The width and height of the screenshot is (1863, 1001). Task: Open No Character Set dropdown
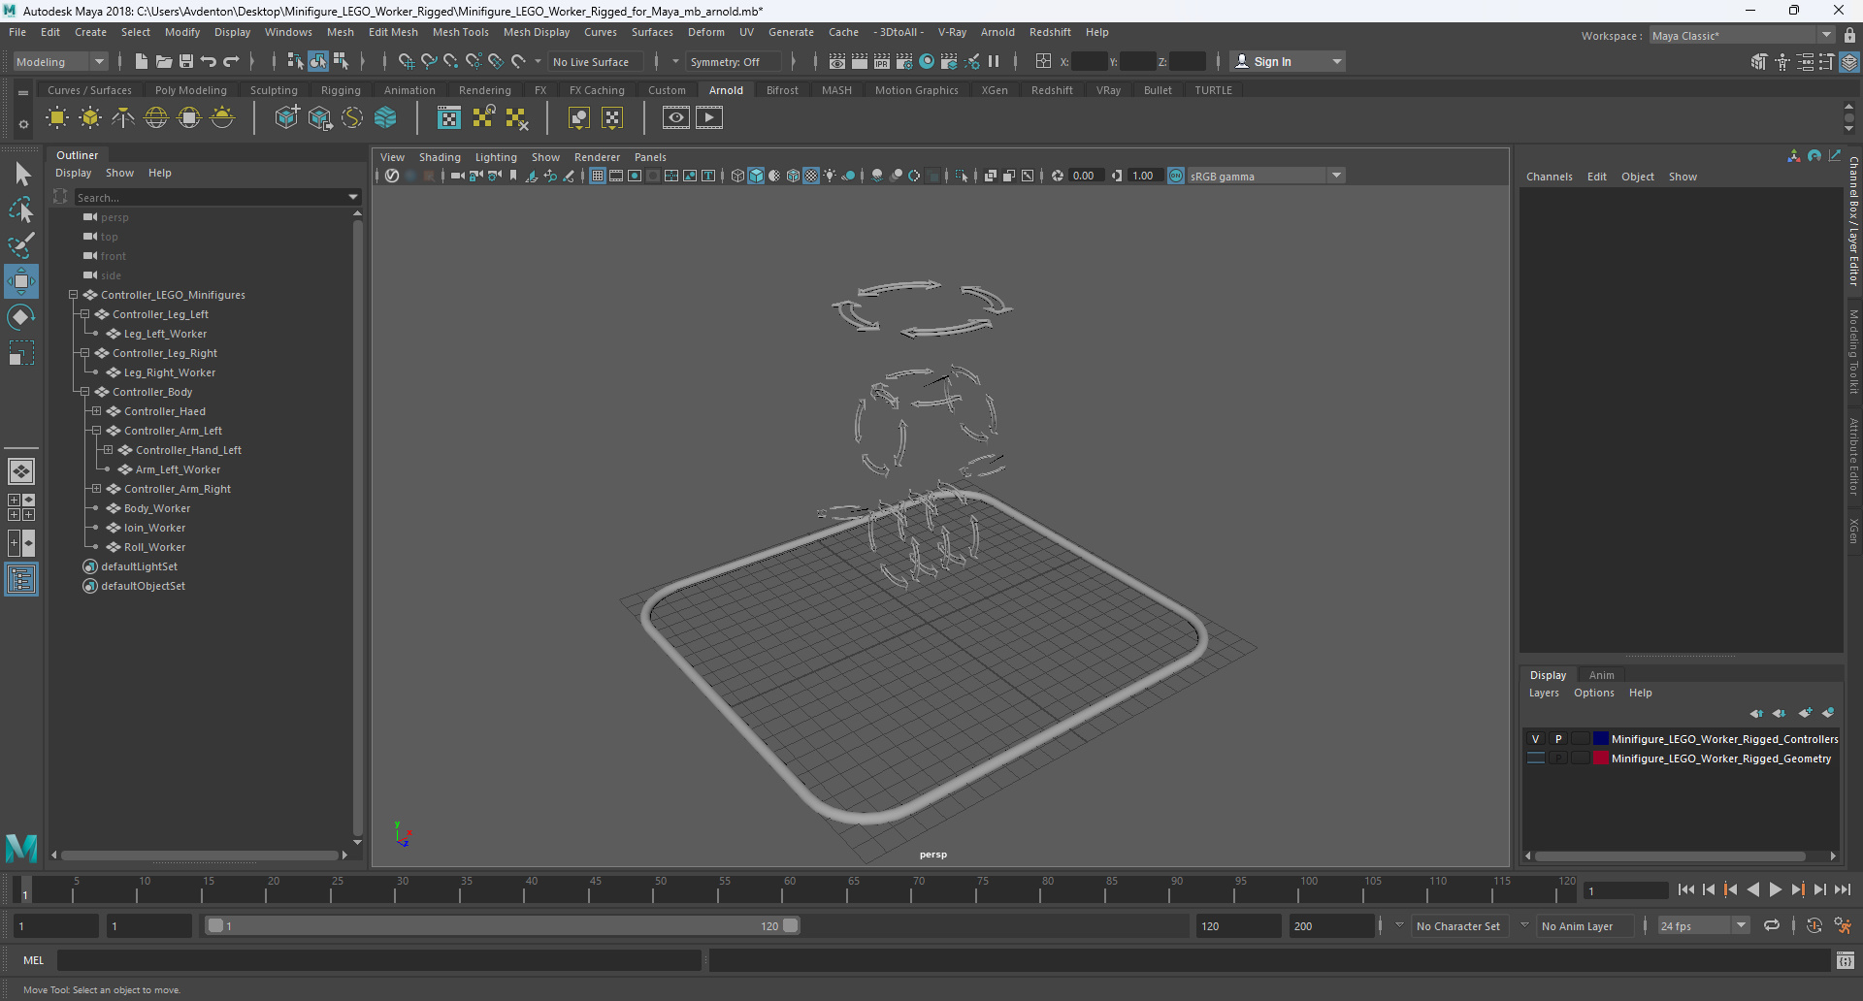tap(1458, 925)
